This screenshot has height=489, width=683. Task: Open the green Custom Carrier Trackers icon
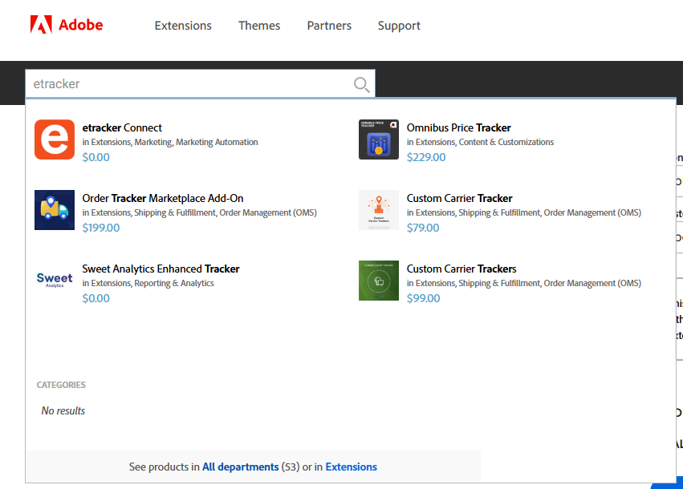click(379, 281)
